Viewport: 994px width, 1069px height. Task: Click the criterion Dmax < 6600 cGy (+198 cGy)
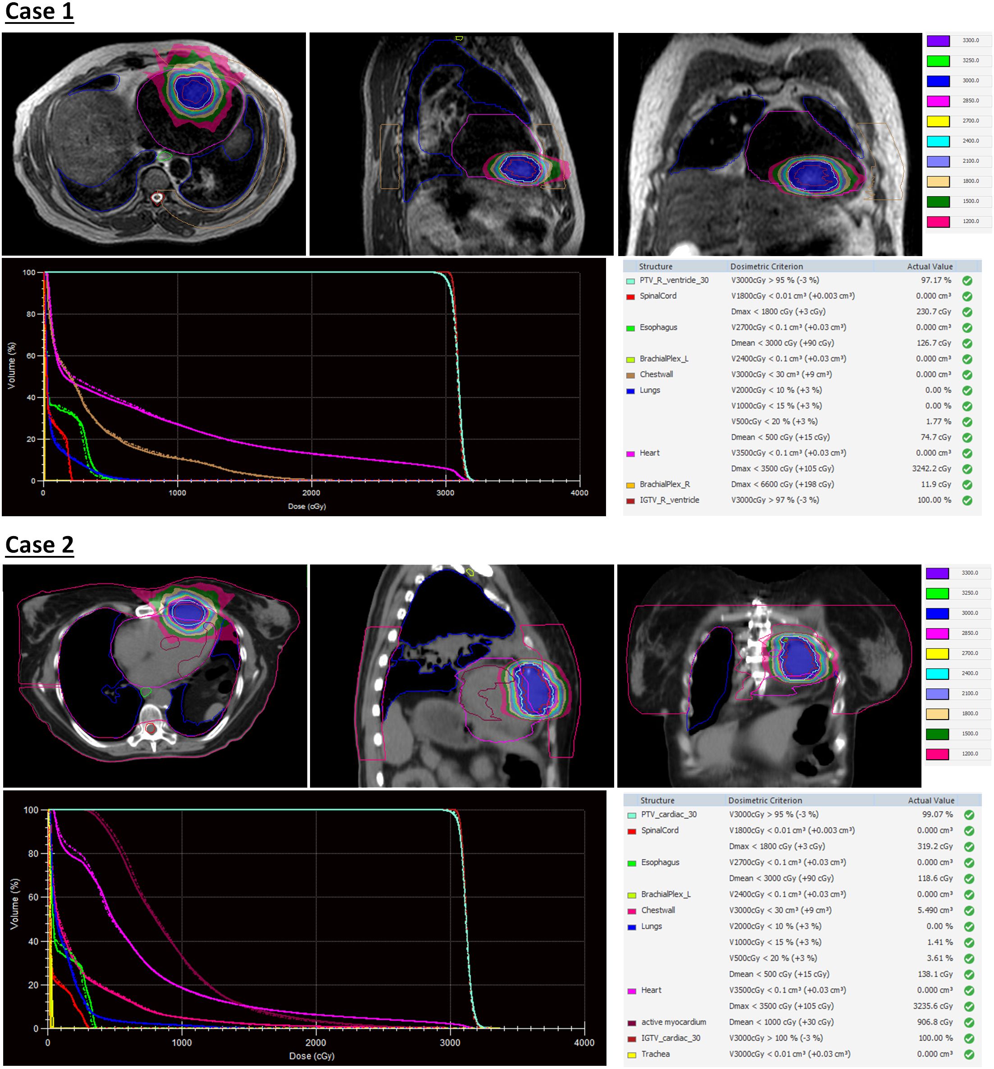(782, 485)
